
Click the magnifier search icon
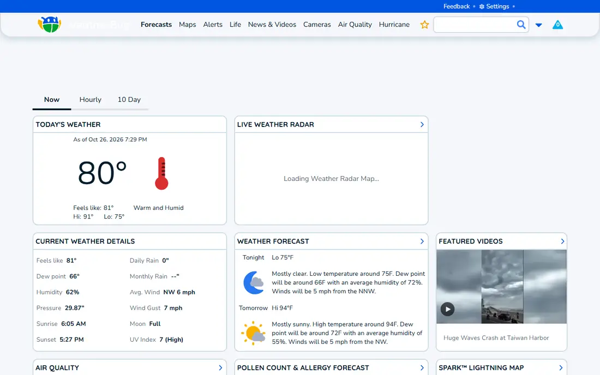(521, 25)
